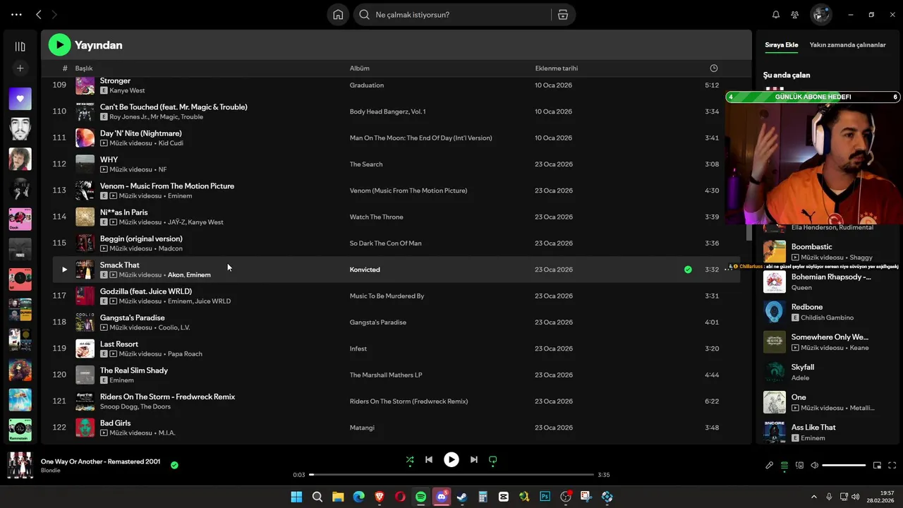
Task: Sort by Eklenme tarihi column
Action: [x=557, y=68]
